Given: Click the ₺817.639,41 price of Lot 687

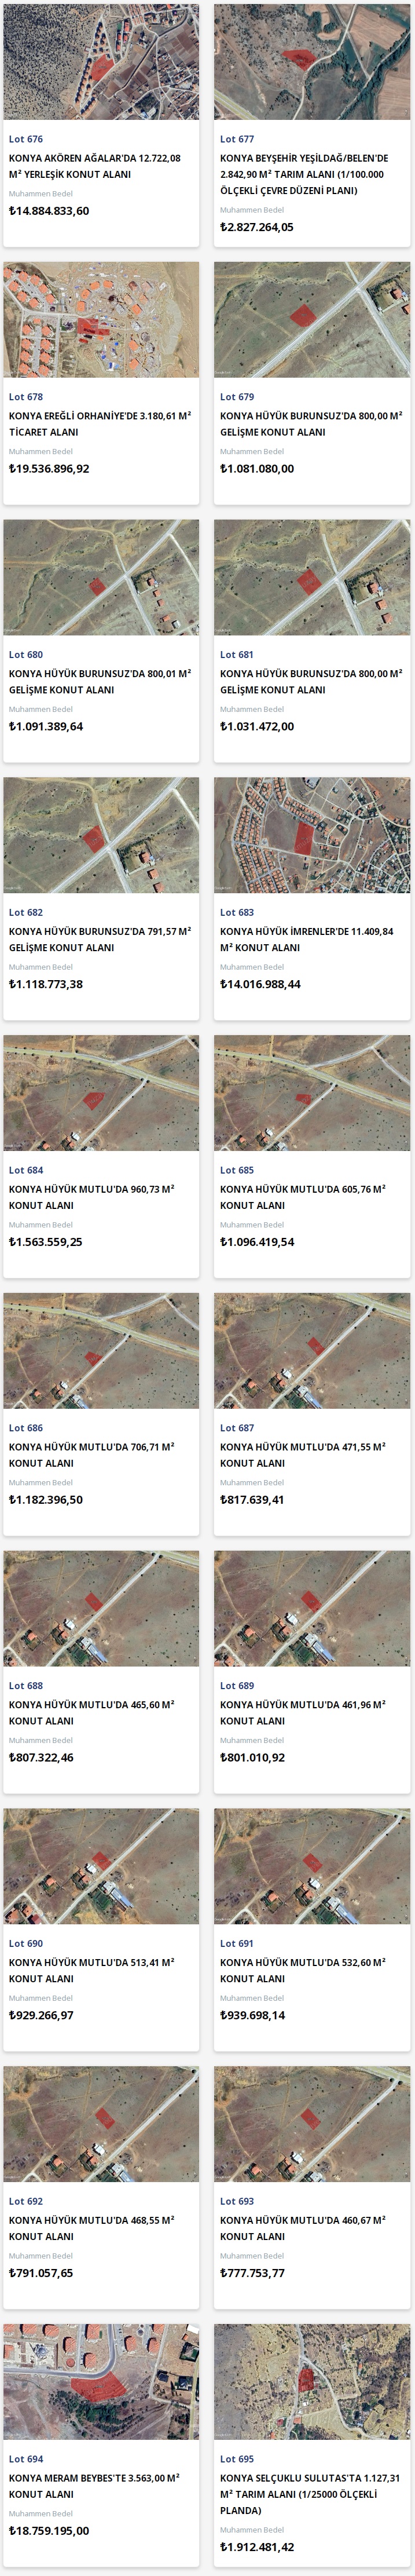Looking at the screenshot, I should tap(252, 1500).
